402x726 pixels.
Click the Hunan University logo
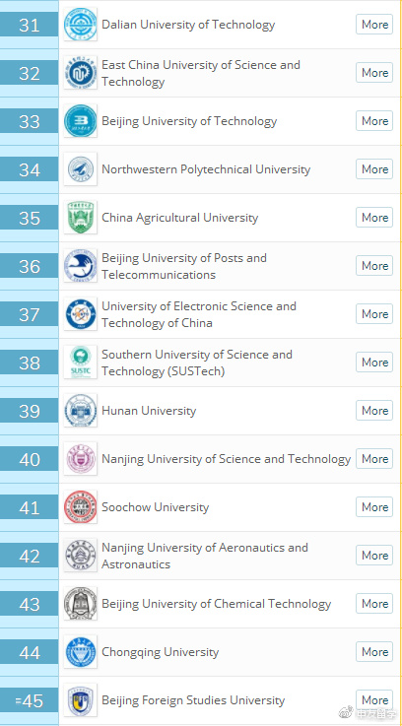(81, 411)
